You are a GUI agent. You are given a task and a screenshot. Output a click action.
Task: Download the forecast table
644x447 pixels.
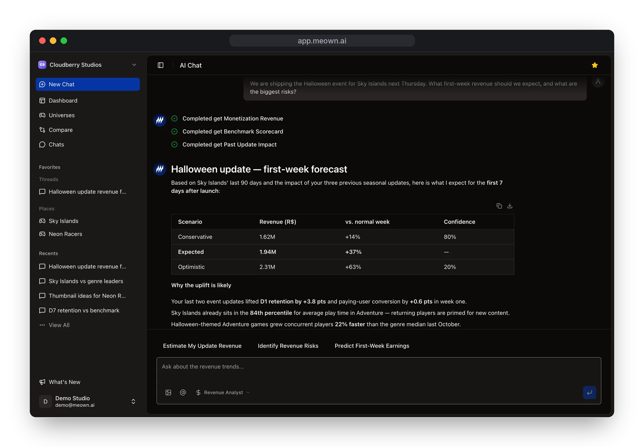510,206
